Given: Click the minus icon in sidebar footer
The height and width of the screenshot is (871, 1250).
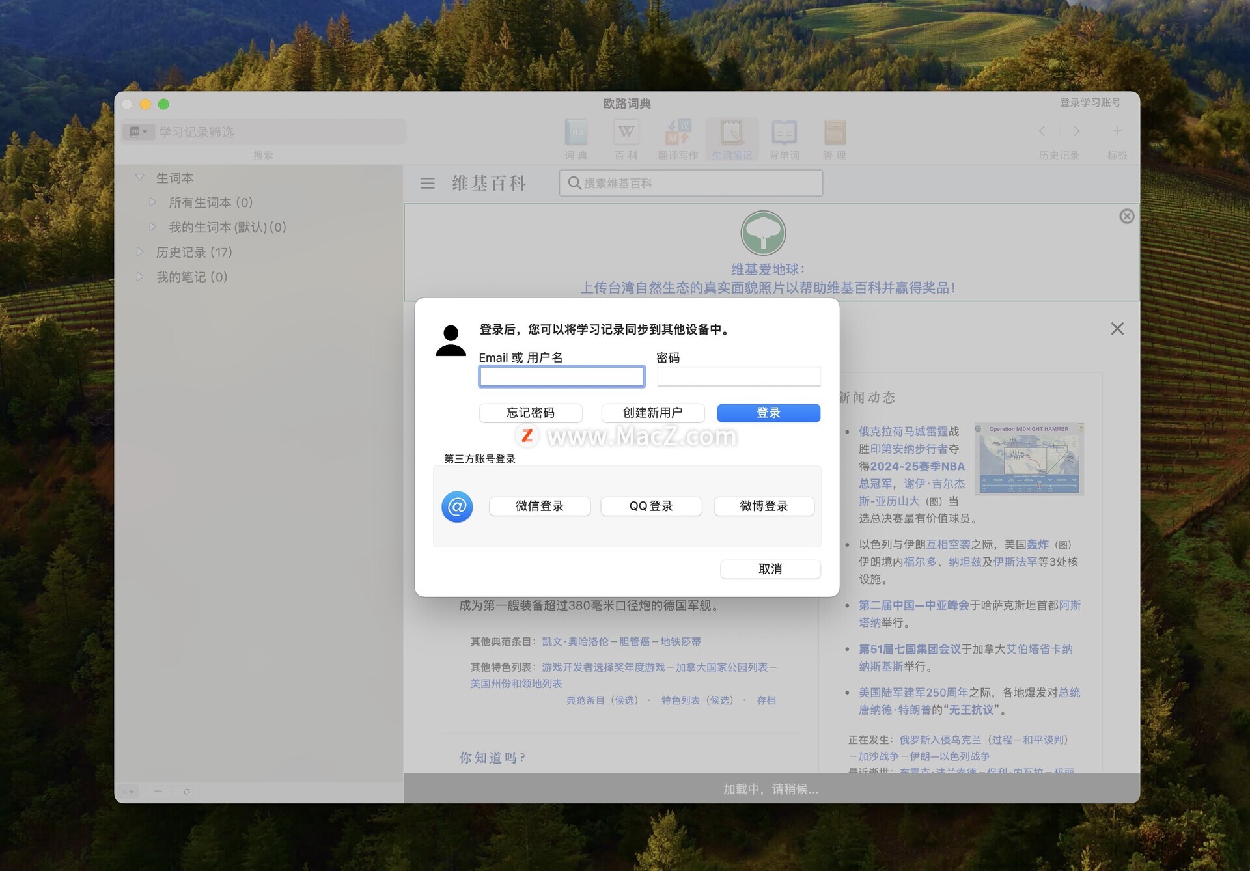Looking at the screenshot, I should (x=158, y=792).
